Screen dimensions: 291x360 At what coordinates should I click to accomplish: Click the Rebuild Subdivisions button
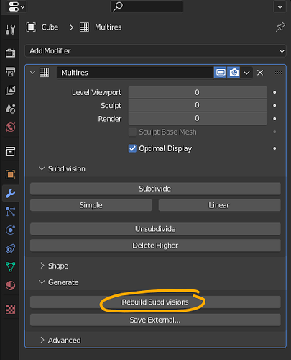(155, 302)
